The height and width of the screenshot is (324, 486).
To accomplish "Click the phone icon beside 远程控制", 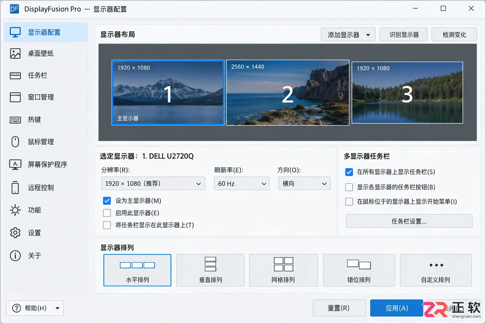I will [15, 188].
